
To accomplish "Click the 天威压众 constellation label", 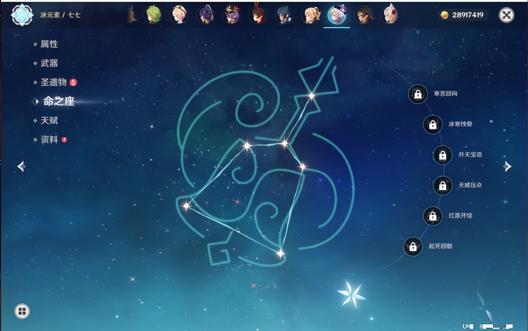I will [x=470, y=185].
